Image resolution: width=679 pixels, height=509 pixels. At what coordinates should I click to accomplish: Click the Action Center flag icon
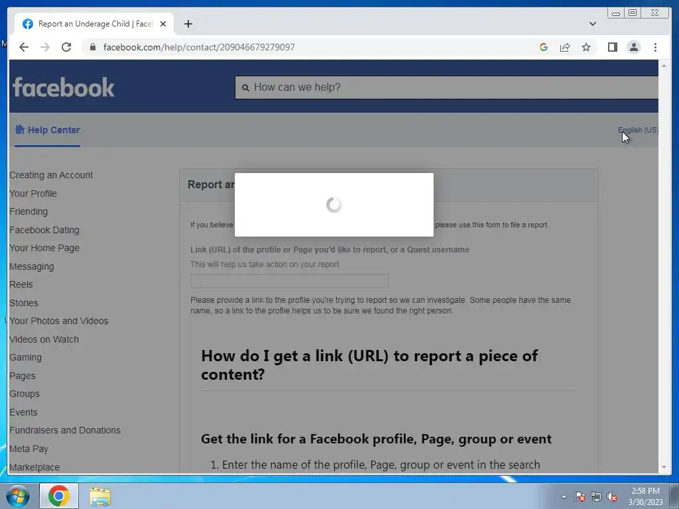tap(580, 496)
